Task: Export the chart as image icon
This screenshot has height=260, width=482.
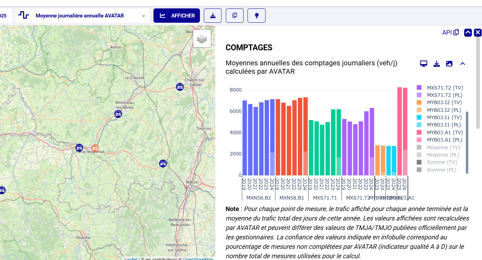Action: (x=449, y=64)
